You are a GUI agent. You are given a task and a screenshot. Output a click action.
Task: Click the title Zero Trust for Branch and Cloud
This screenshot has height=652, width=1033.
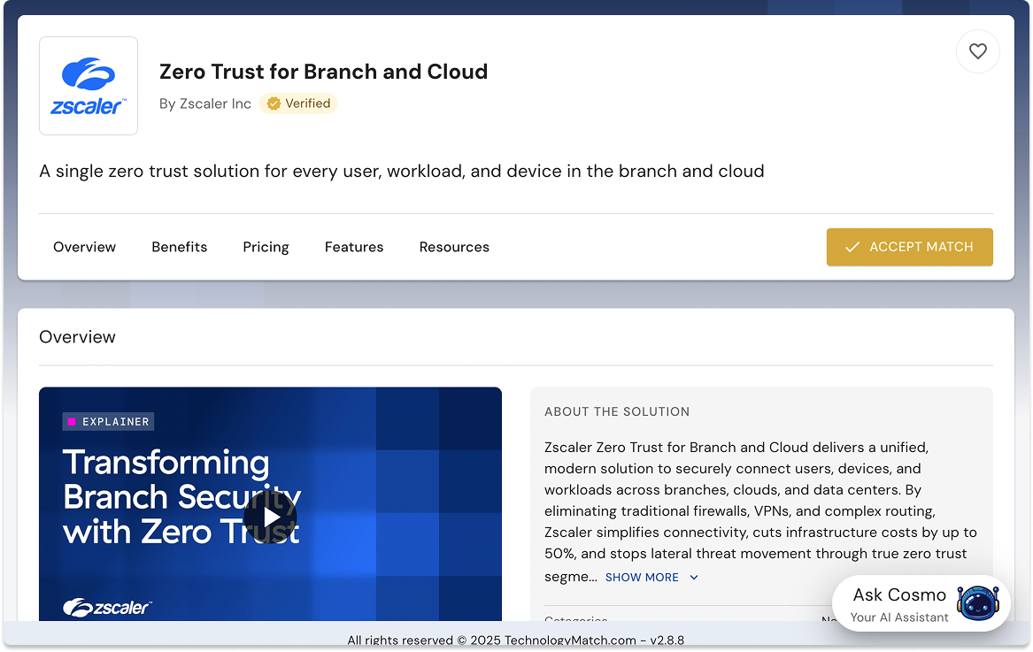[x=323, y=71]
